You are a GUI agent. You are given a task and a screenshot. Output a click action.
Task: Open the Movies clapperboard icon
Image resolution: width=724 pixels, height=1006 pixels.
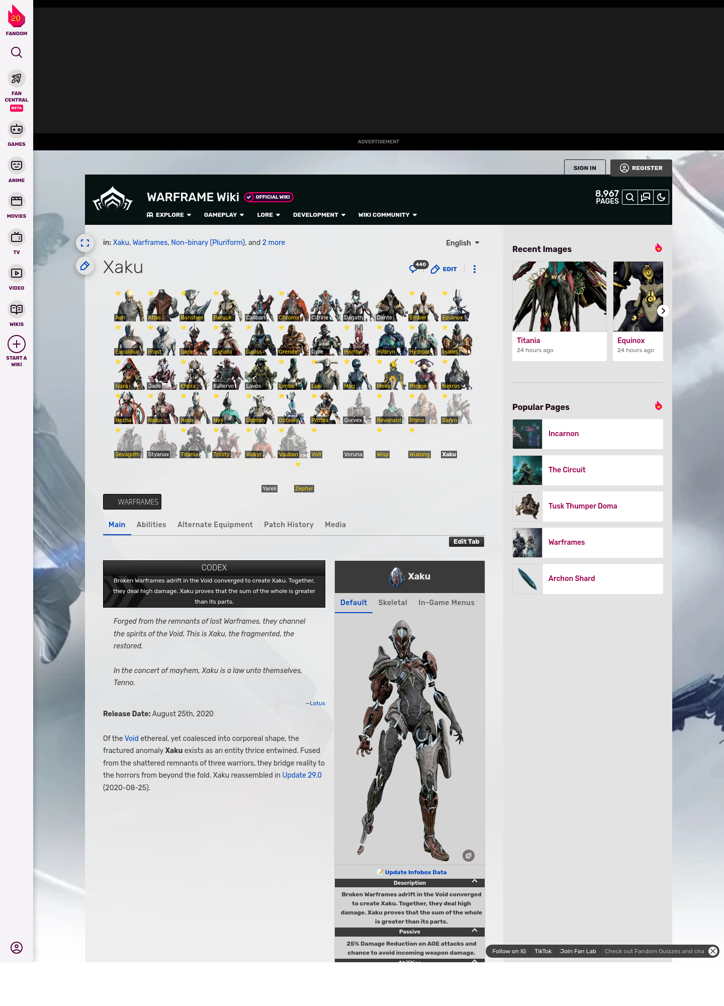coord(17,201)
